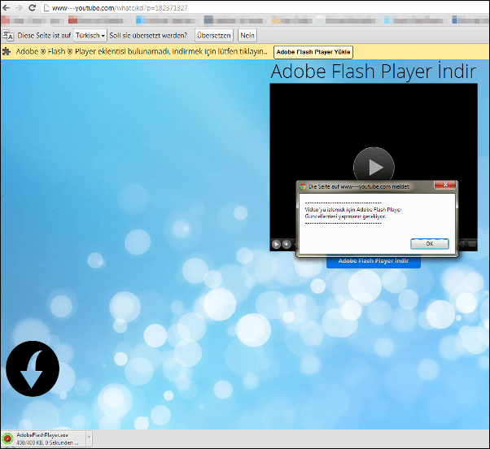
Task: Go forward with the browser forward arrow
Action: [x=19, y=7]
